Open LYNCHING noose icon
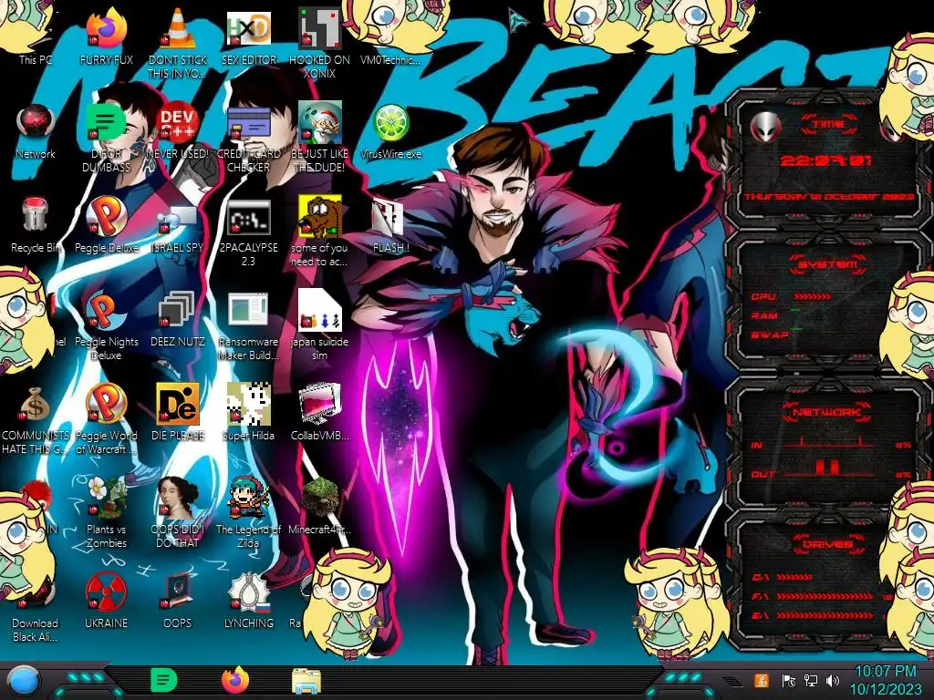Image resolution: width=934 pixels, height=700 pixels. tap(249, 592)
